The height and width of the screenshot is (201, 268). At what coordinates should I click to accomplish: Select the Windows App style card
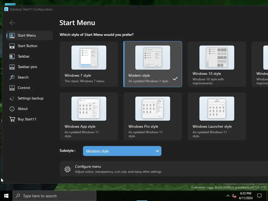89,116
